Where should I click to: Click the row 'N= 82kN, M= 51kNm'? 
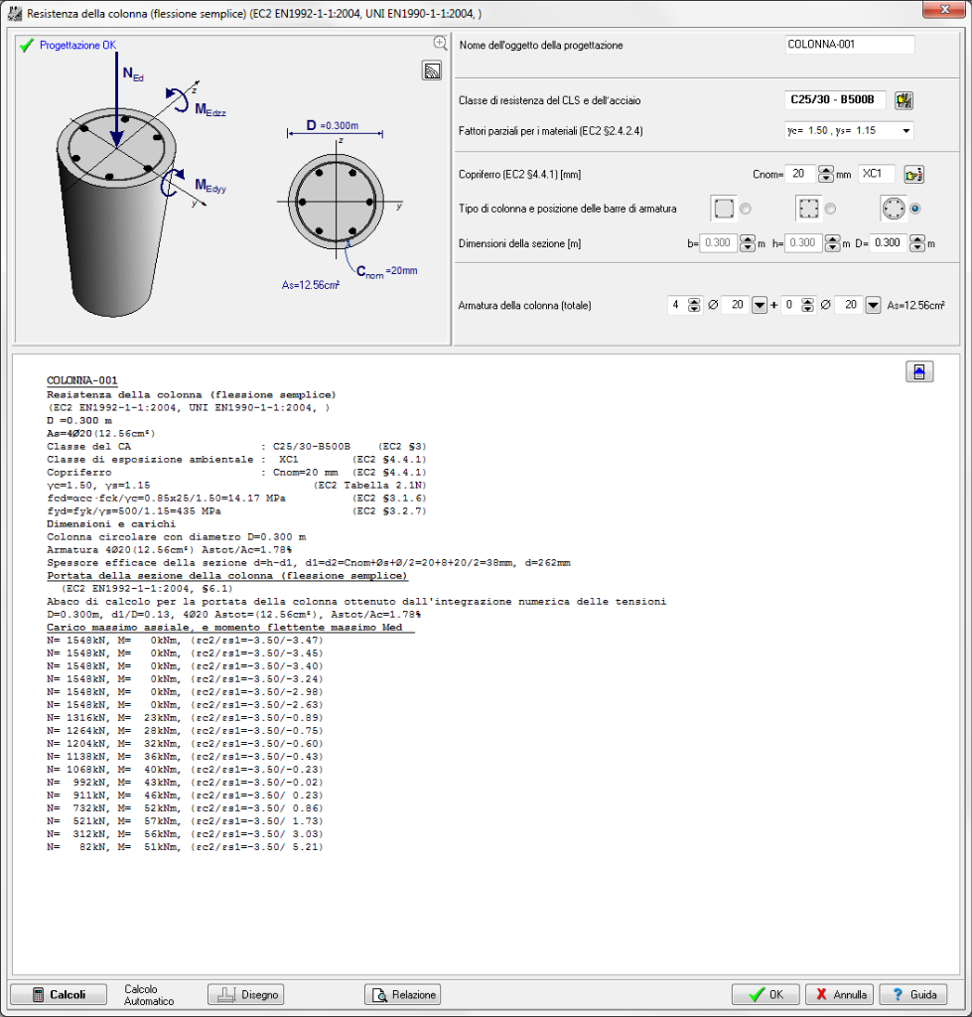click(x=185, y=847)
